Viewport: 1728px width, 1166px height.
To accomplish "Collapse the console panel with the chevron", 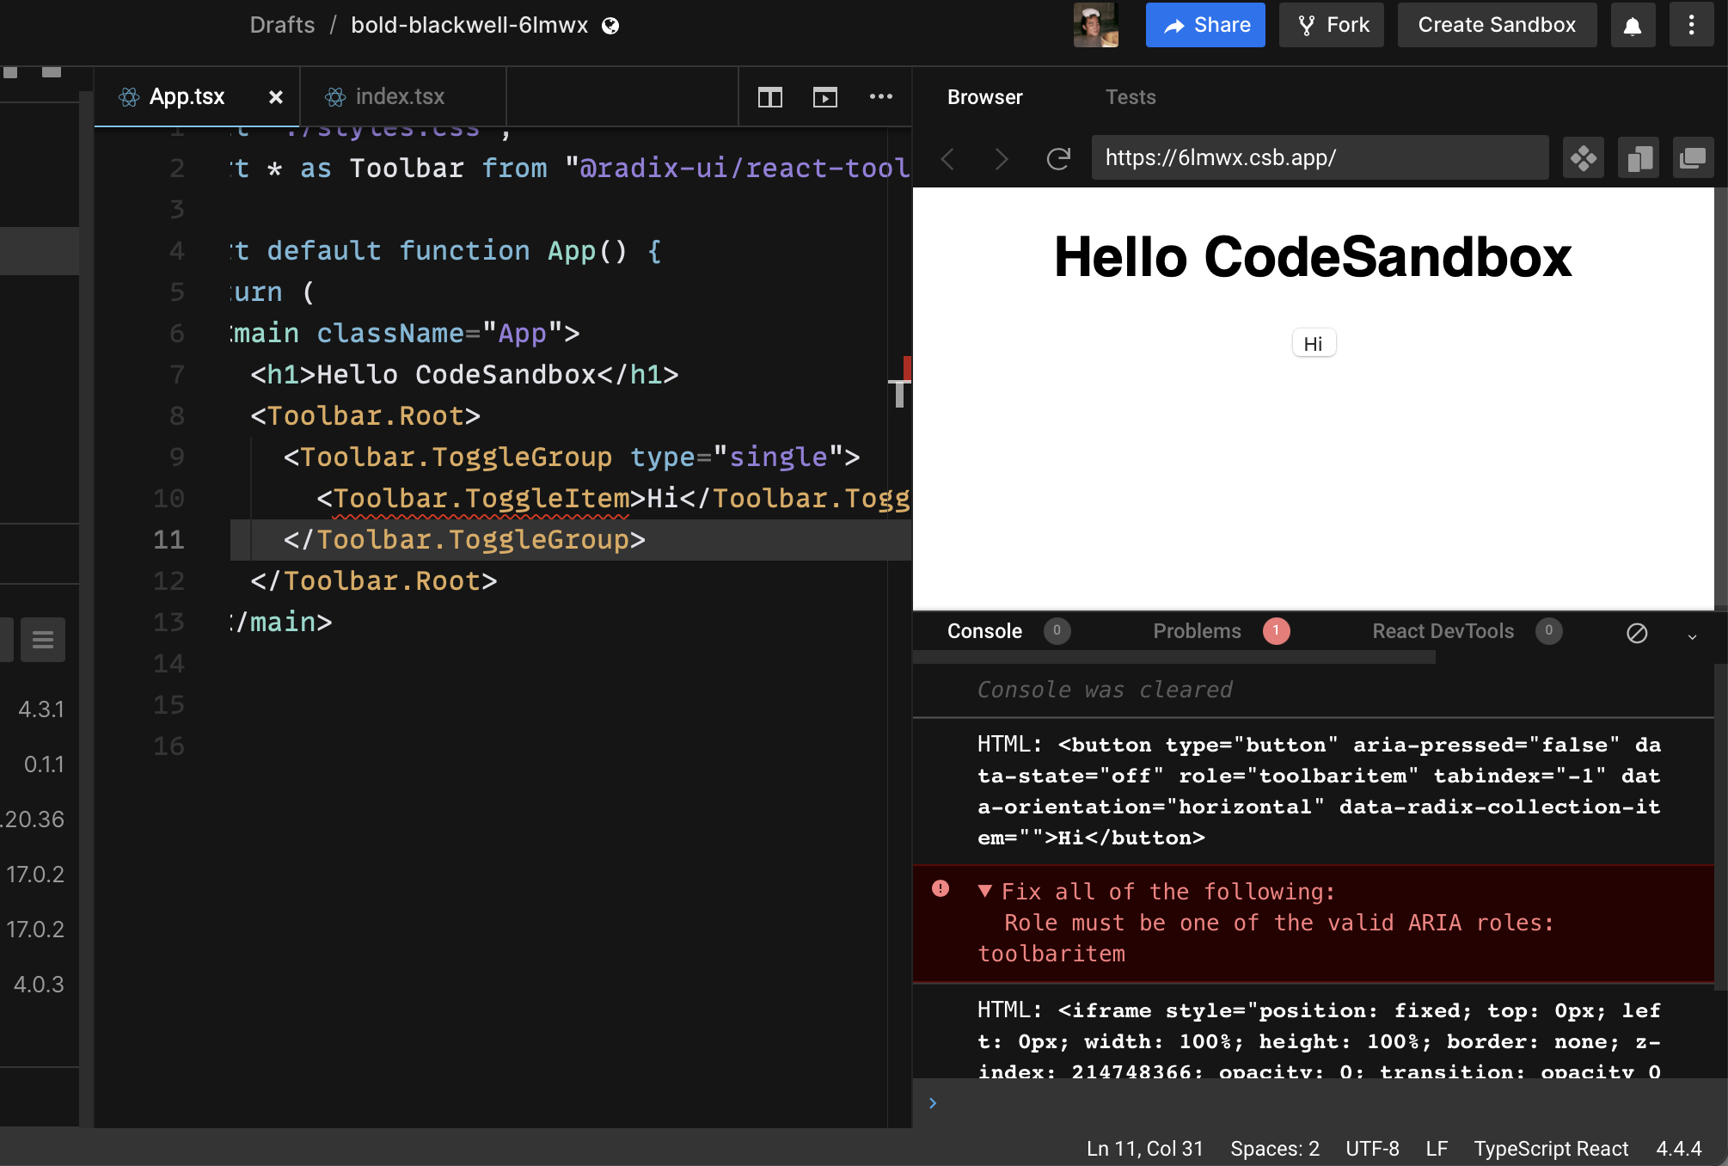I will pyautogui.click(x=1694, y=638).
